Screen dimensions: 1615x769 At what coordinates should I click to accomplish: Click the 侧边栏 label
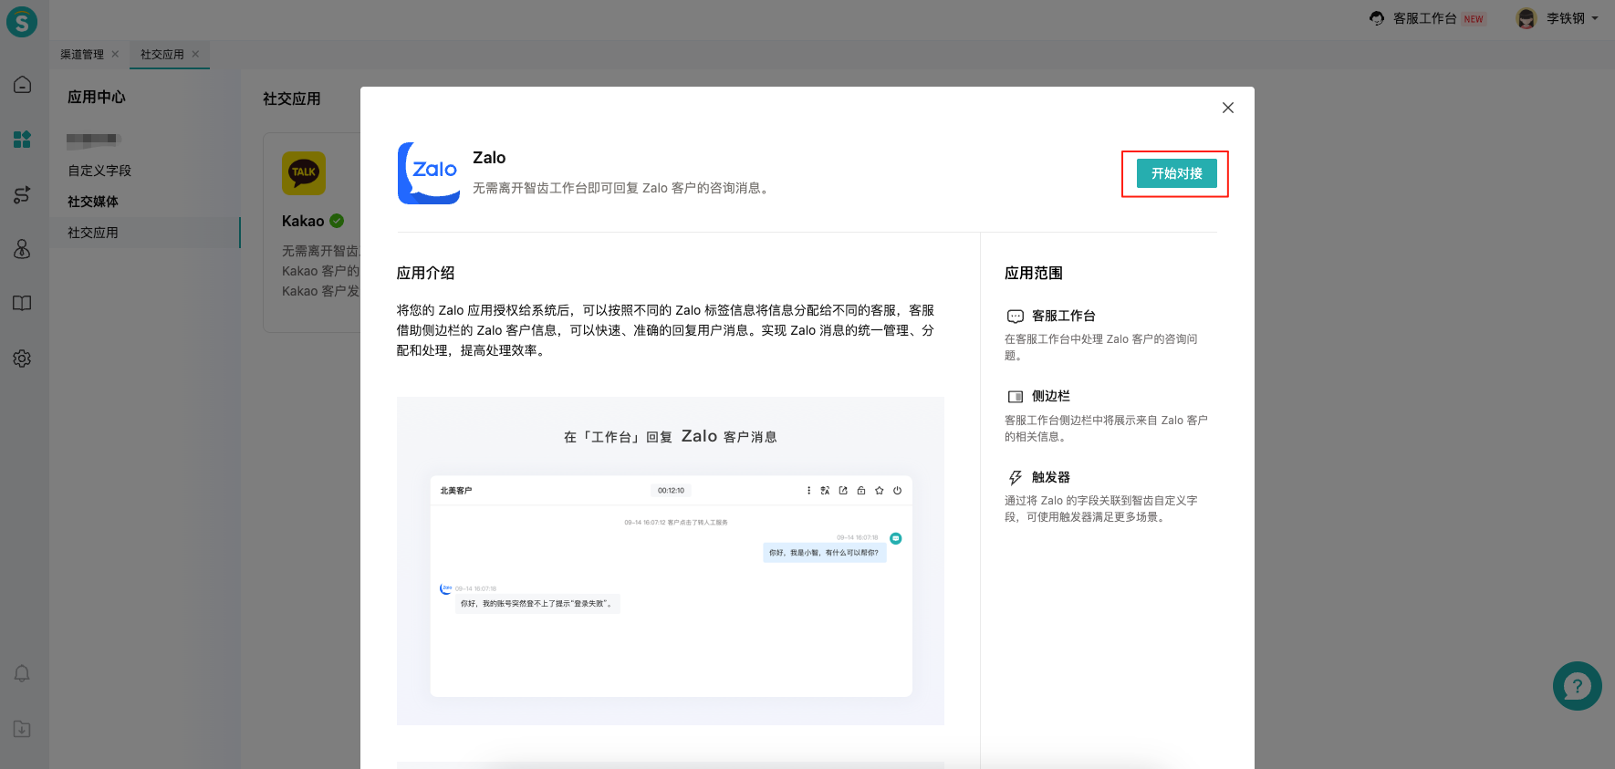tap(1051, 396)
